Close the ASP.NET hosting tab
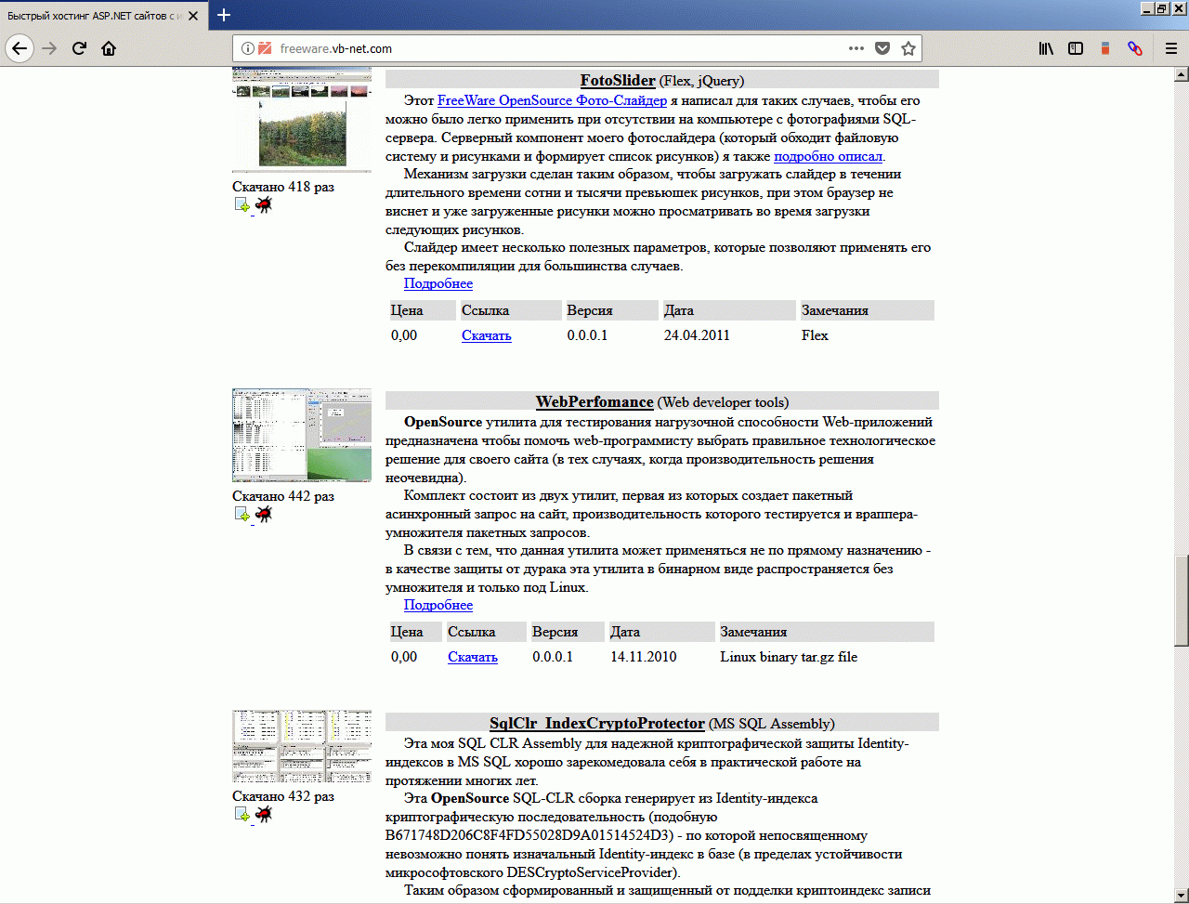 pos(191,16)
